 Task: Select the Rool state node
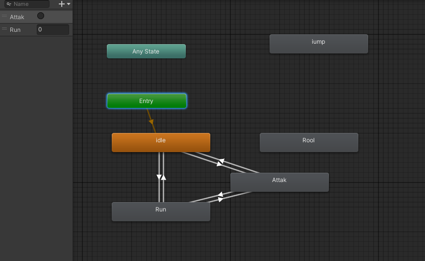pos(309,142)
